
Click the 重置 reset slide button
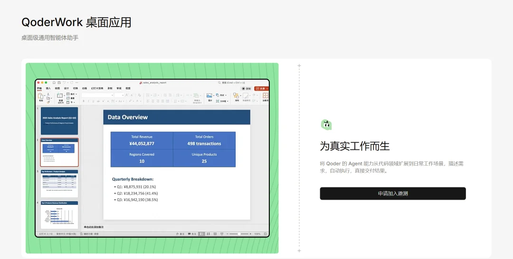tap(70, 98)
